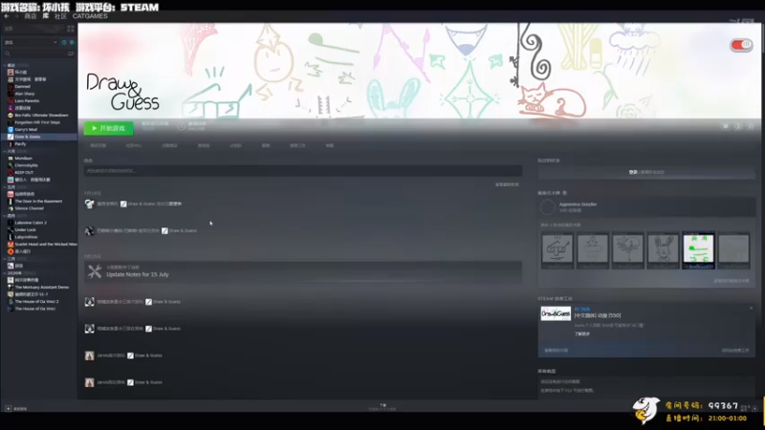Toggle the recent-activity clock filter icon
The width and height of the screenshot is (765, 430).
click(64, 42)
